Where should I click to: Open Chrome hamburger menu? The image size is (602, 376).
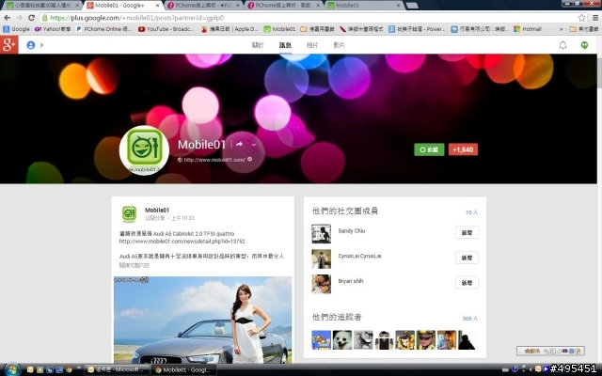pyautogui.click(x=595, y=18)
